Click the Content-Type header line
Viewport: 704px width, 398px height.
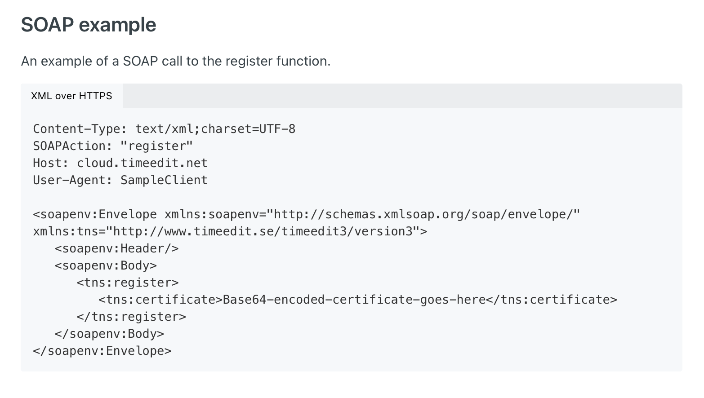(164, 129)
